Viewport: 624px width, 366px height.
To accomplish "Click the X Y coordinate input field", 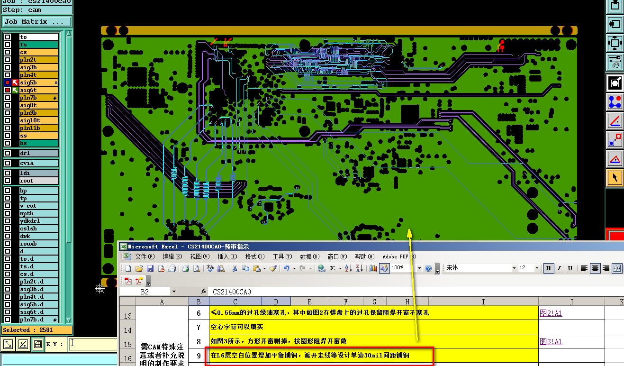I will point(92,344).
